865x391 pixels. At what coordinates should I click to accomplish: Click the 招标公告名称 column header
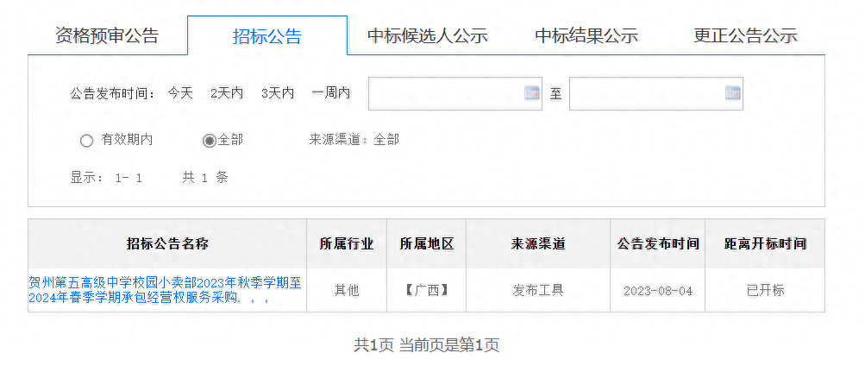(167, 243)
